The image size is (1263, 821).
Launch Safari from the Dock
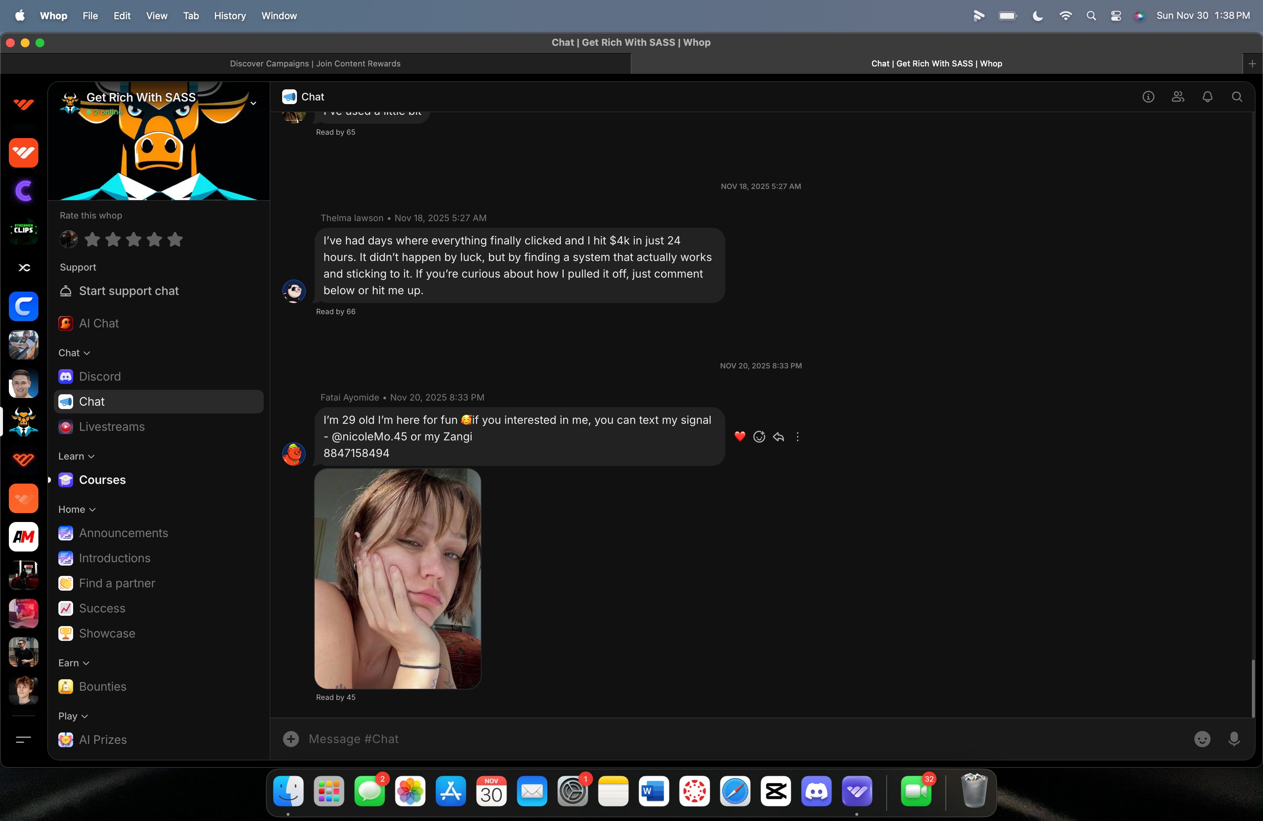[x=735, y=791]
